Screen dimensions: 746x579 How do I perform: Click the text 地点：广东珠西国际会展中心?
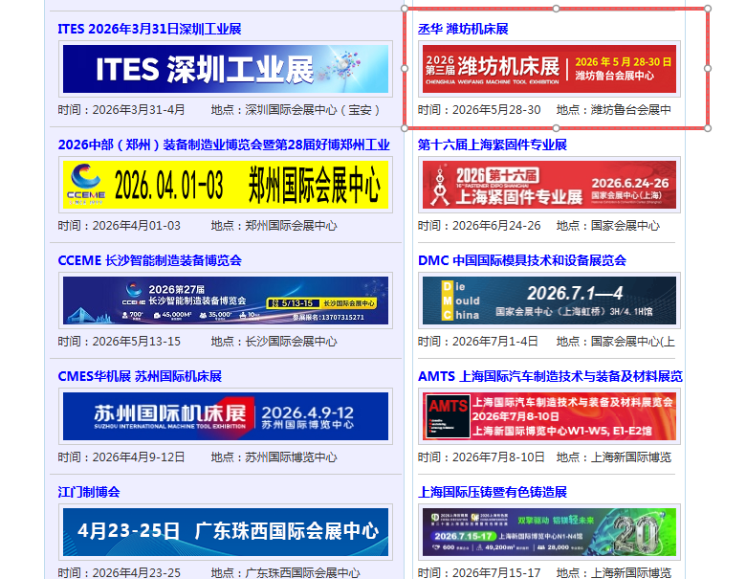coord(285,573)
